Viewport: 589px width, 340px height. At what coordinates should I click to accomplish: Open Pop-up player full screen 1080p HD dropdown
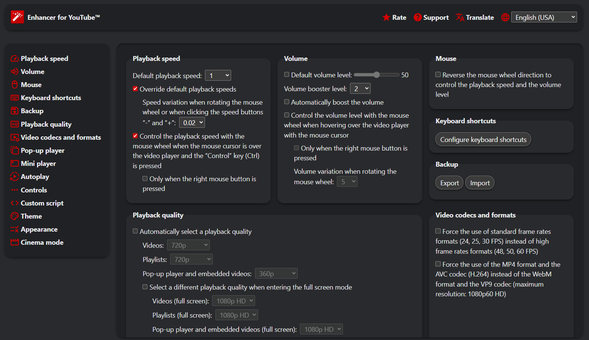(321, 329)
